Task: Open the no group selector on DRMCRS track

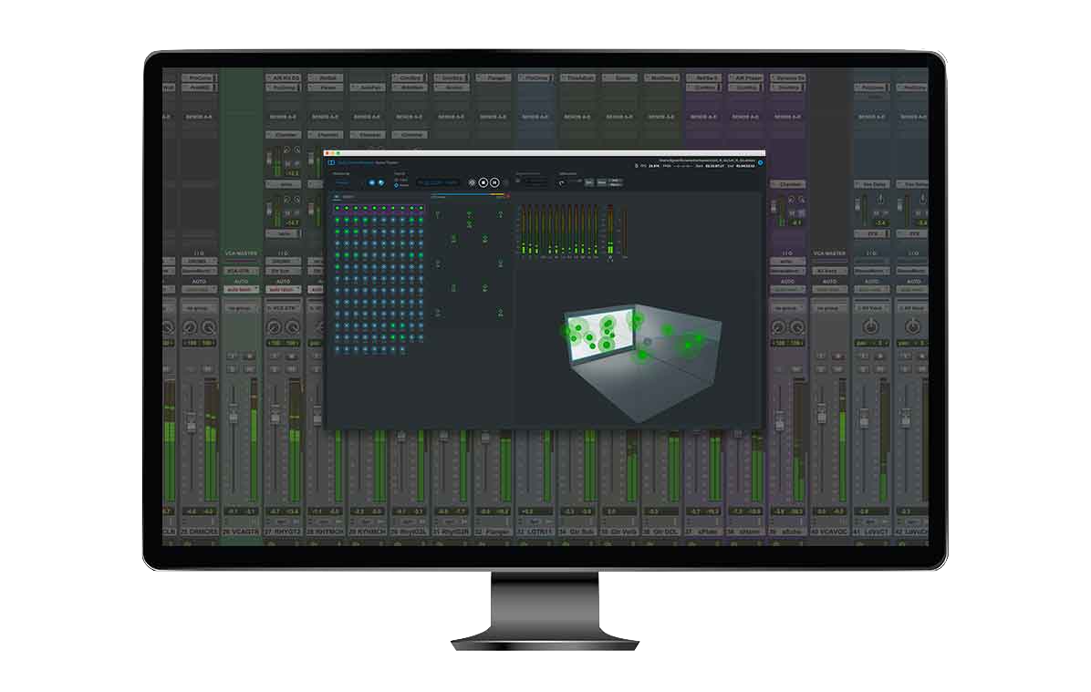Action: click(x=198, y=308)
